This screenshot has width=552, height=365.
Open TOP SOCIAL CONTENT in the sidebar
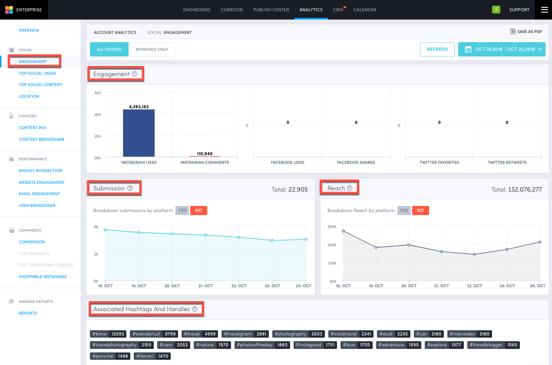tap(40, 84)
